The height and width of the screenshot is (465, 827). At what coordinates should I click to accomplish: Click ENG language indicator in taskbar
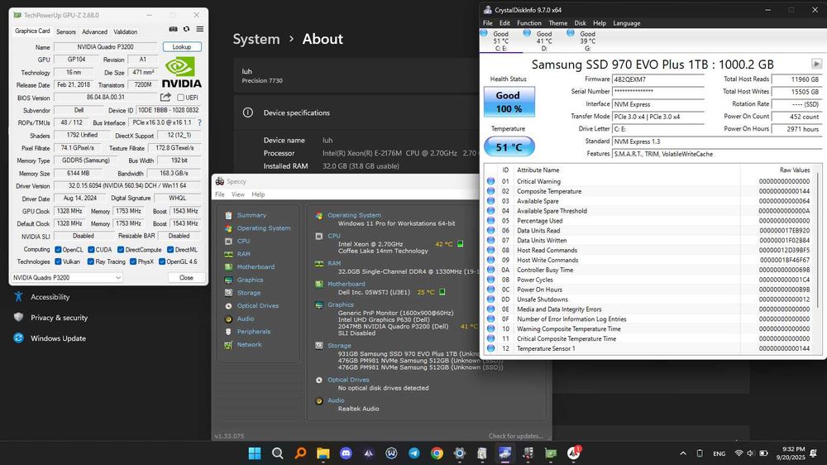(719, 453)
